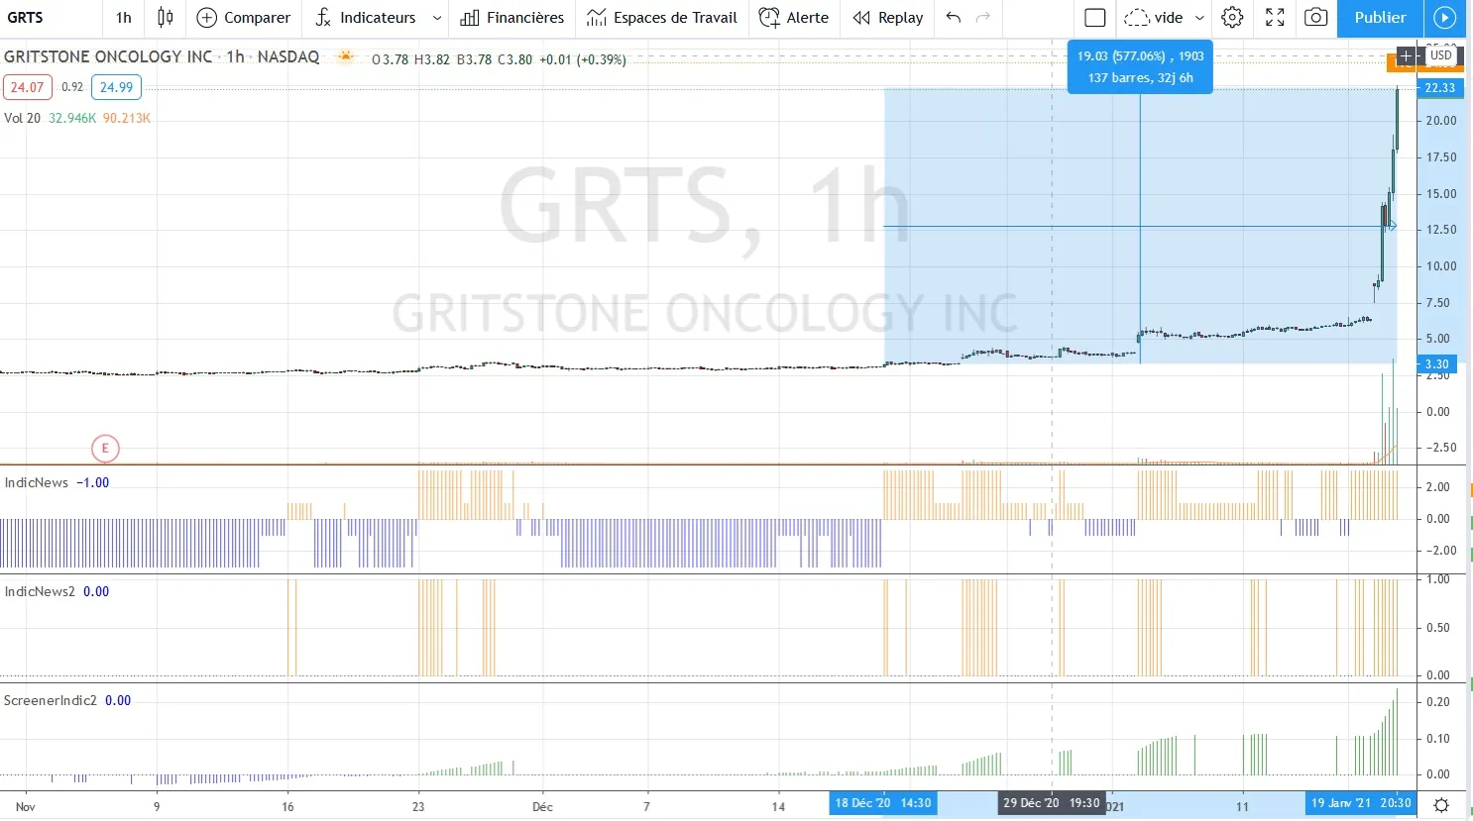This screenshot has width=1473, height=821.
Task: Open the candlestick chart style selector
Action: tap(166, 18)
